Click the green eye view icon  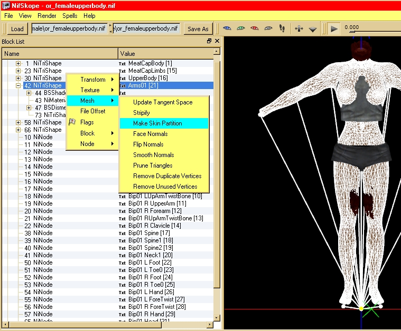pyautogui.click(x=240, y=28)
